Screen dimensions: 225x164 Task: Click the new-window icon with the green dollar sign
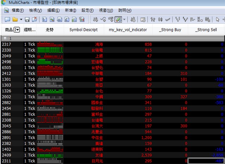point(74,19)
